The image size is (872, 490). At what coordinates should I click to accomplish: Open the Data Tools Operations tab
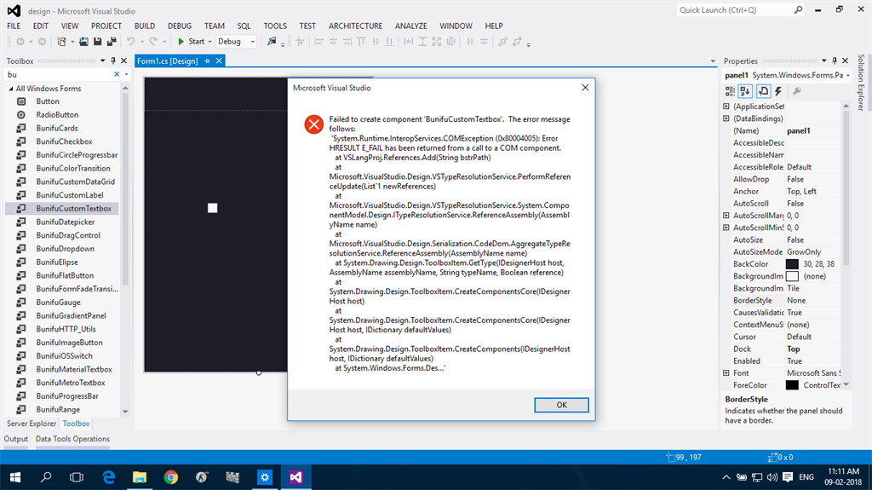coord(73,439)
